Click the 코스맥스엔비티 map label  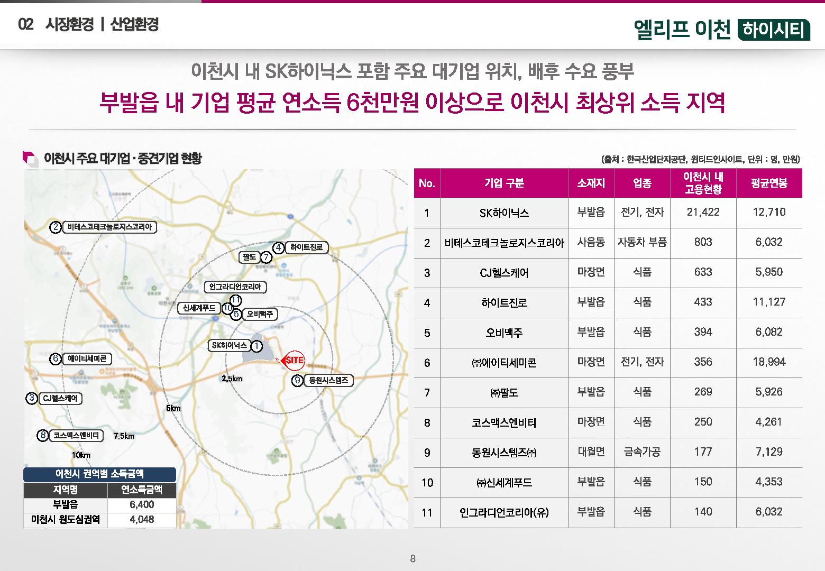pos(76,436)
